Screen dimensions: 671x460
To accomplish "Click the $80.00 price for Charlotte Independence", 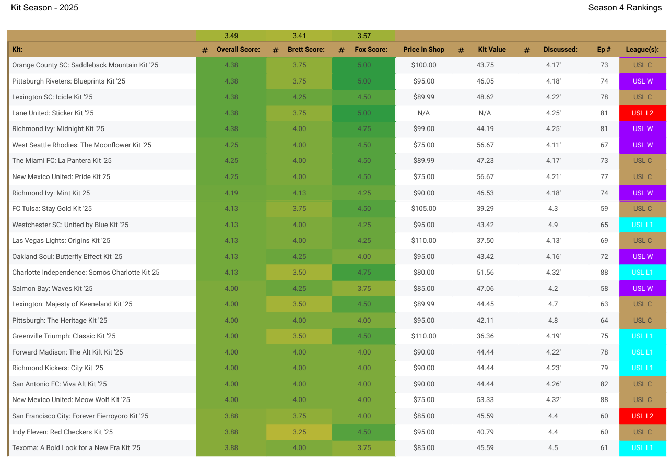I will pyautogui.click(x=423, y=273).
